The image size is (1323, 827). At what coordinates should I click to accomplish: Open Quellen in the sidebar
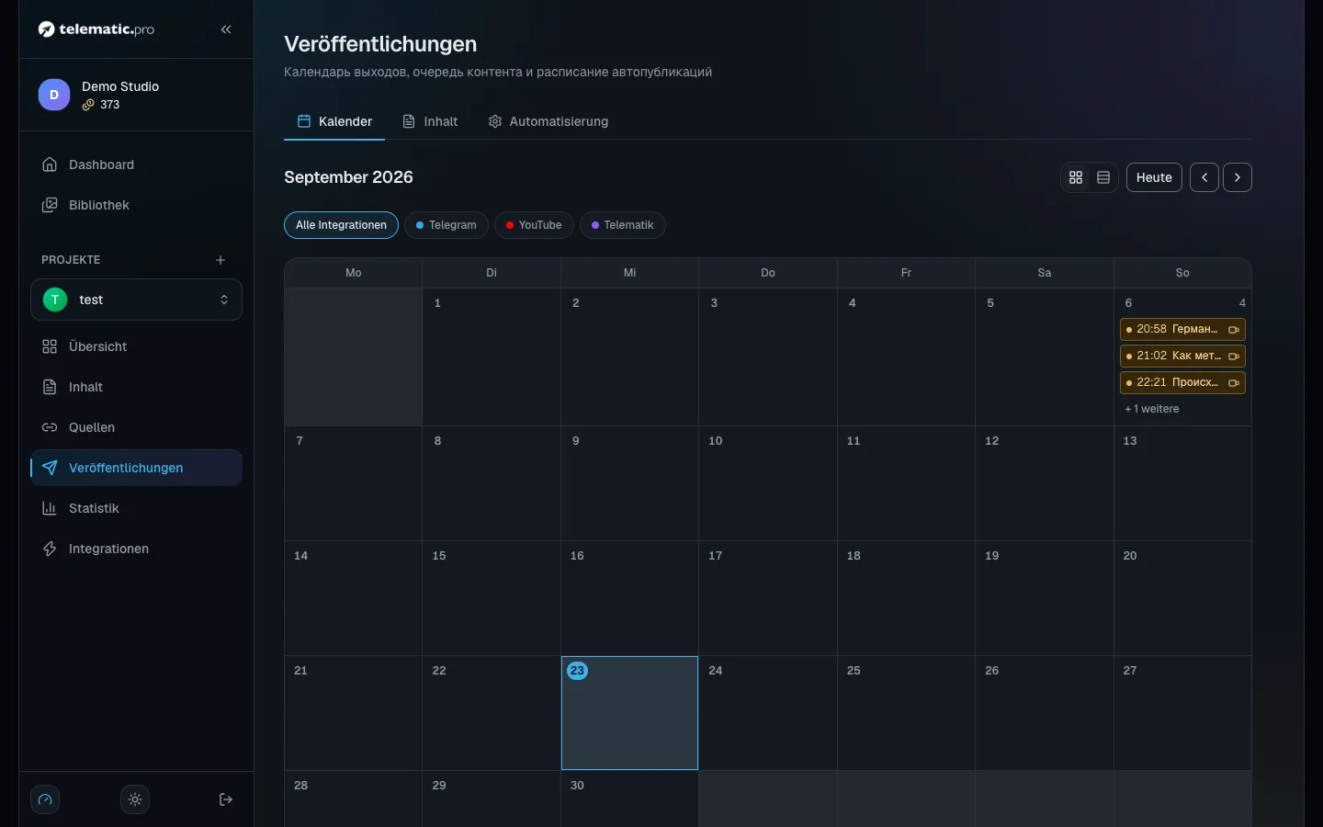pyautogui.click(x=136, y=427)
